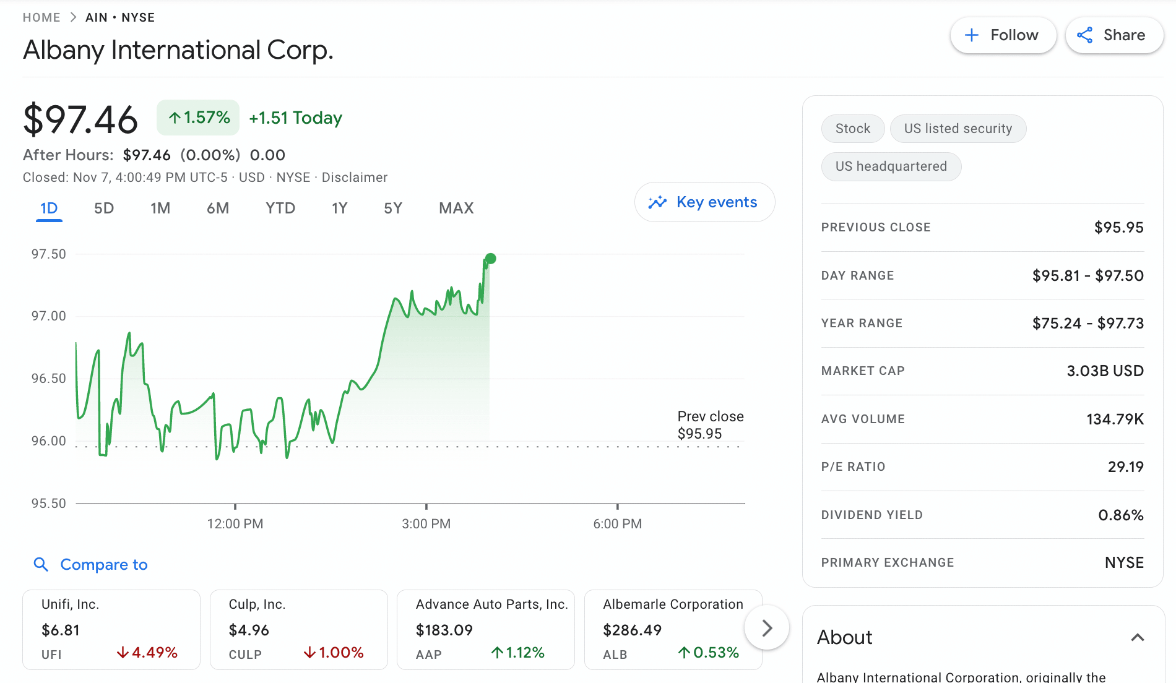Click the green chart endpoint dot
The image size is (1176, 683).
pos(490,259)
